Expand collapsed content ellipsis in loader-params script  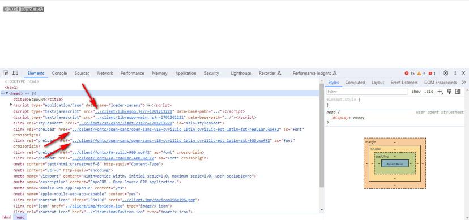(148, 105)
